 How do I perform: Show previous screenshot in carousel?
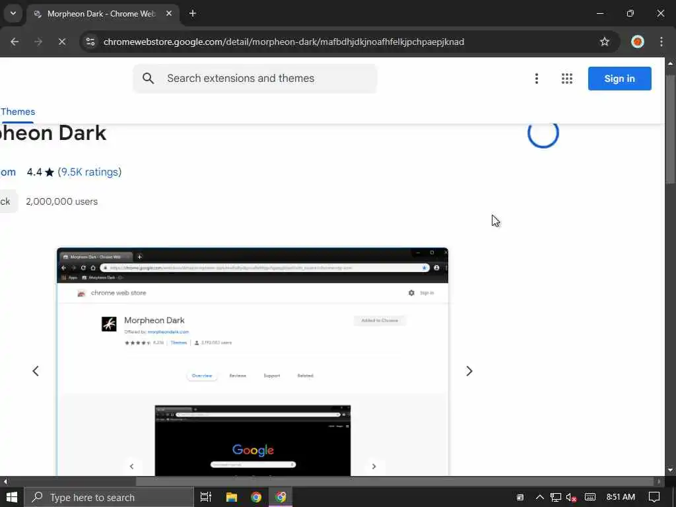(x=36, y=371)
